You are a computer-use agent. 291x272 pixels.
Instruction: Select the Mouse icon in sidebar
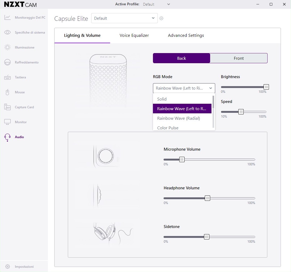7,92
